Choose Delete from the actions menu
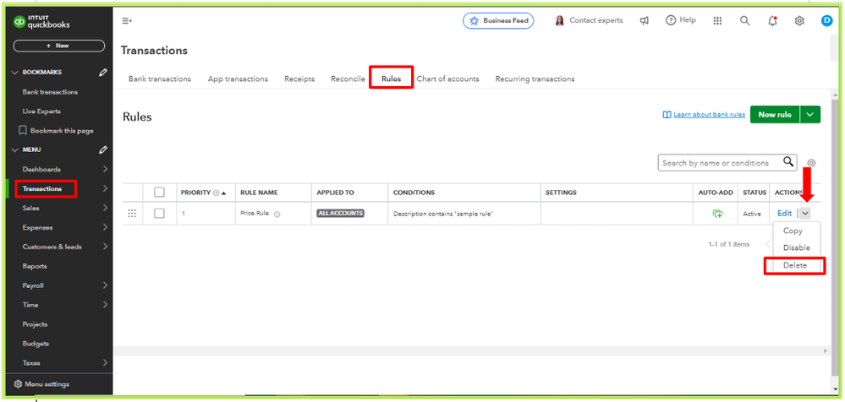 click(x=795, y=265)
